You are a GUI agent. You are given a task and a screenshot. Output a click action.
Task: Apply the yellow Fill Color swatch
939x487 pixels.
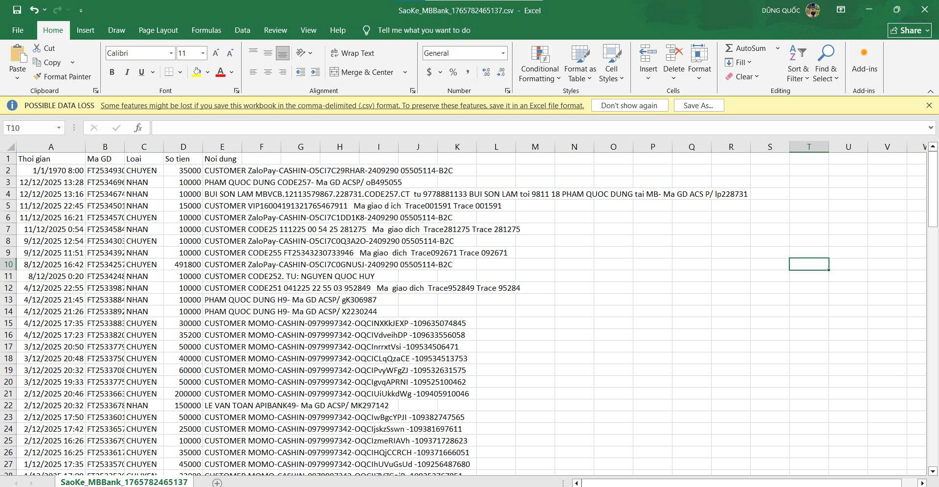197,72
